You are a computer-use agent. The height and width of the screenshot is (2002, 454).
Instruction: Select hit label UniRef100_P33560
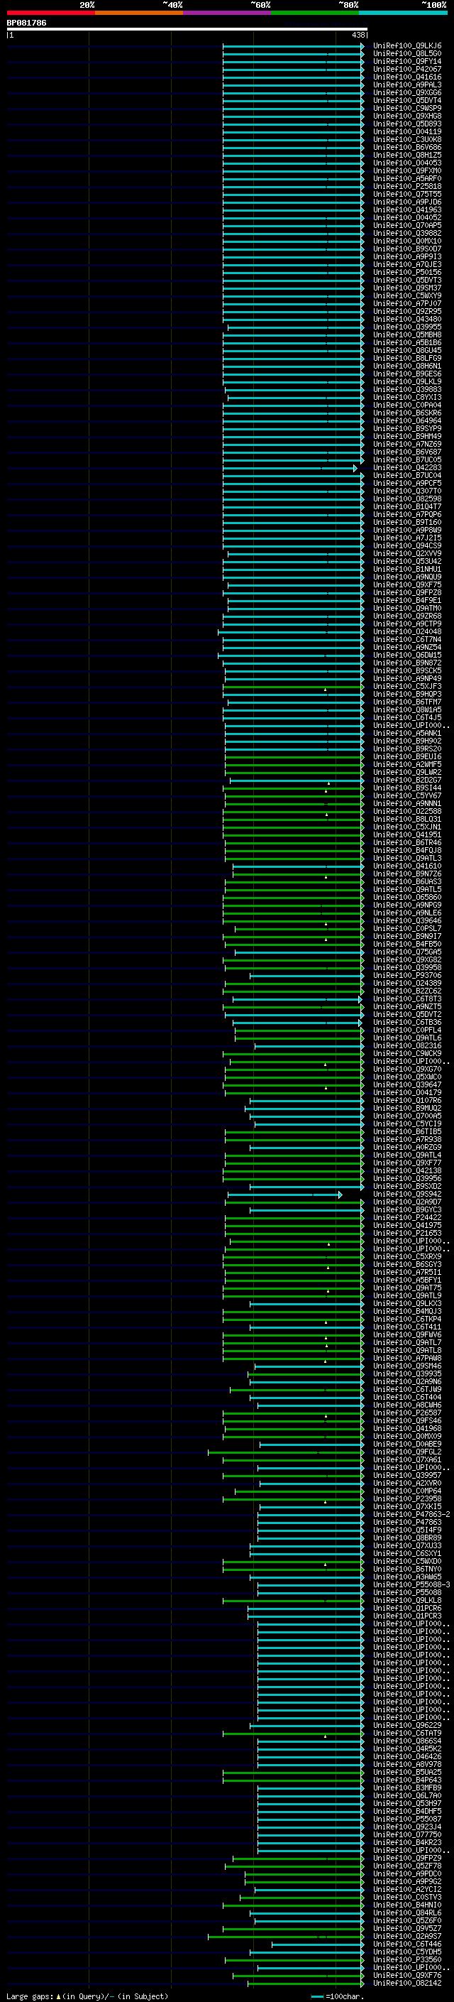coord(406,1959)
